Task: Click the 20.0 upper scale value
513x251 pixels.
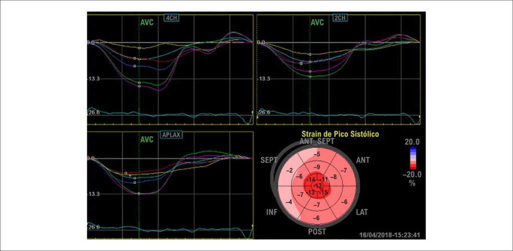Action: point(413,142)
